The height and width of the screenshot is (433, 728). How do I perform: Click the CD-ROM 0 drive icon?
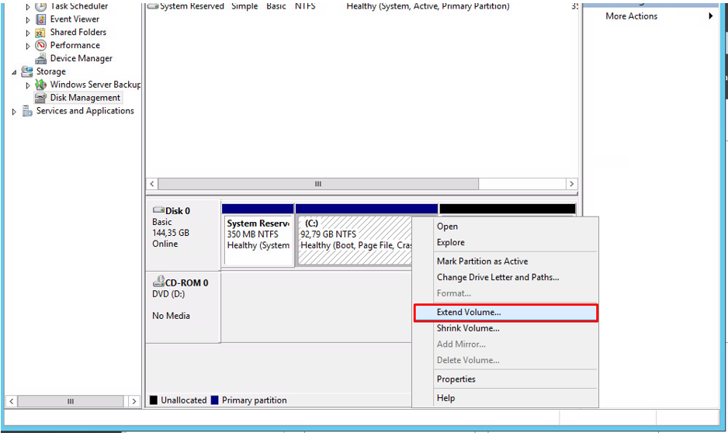click(x=158, y=283)
